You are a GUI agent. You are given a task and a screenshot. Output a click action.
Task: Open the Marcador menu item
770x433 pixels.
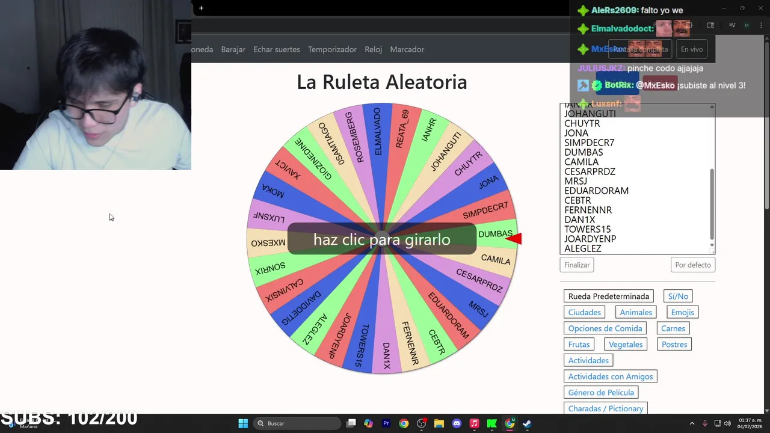click(407, 49)
